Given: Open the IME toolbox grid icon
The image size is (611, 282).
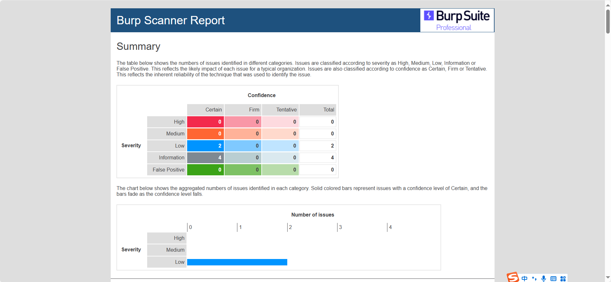Looking at the screenshot, I should [563, 278].
